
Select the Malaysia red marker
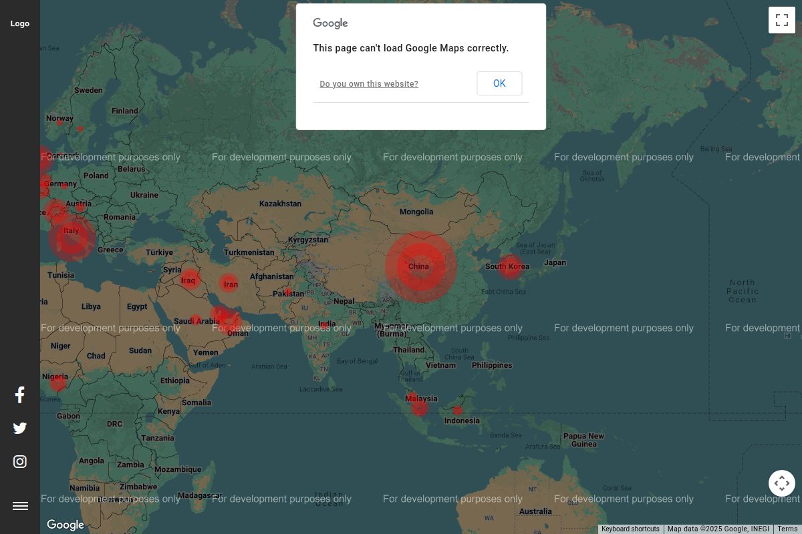[420, 407]
